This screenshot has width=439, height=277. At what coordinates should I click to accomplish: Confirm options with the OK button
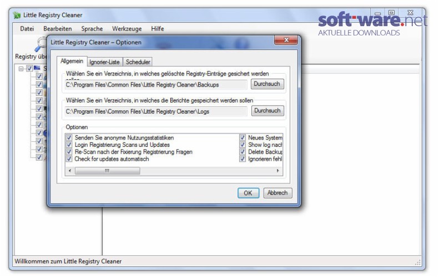[248, 193]
